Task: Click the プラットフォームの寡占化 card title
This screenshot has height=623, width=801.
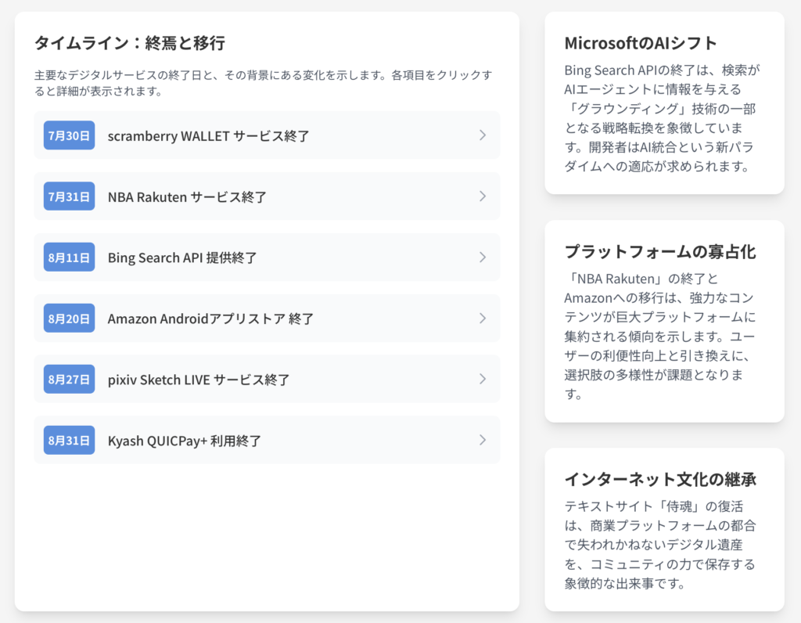Action: (x=660, y=251)
